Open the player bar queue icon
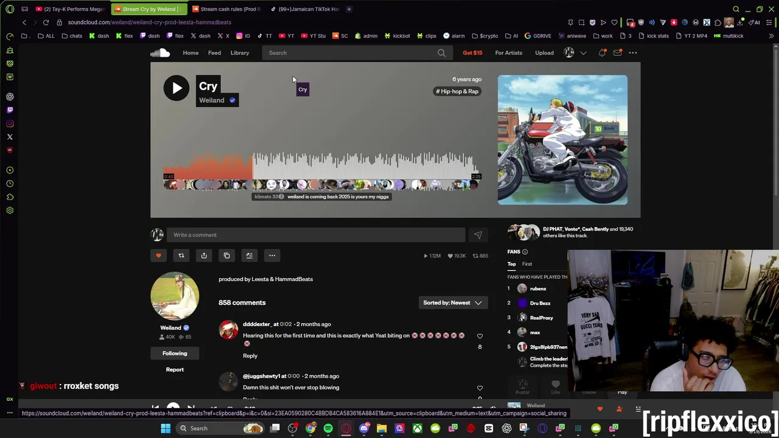This screenshot has width=779, height=438. [638, 409]
